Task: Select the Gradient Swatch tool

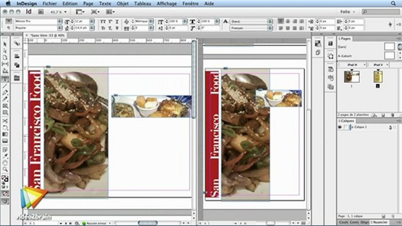Action: pyautogui.click(x=5, y=134)
